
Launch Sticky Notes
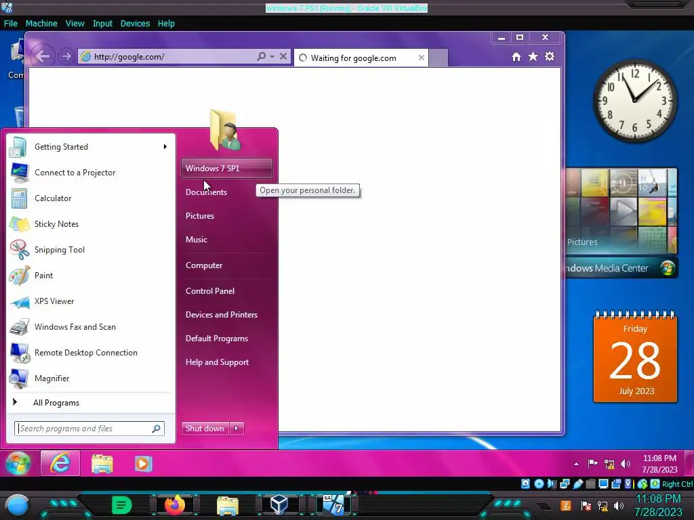pos(91,223)
